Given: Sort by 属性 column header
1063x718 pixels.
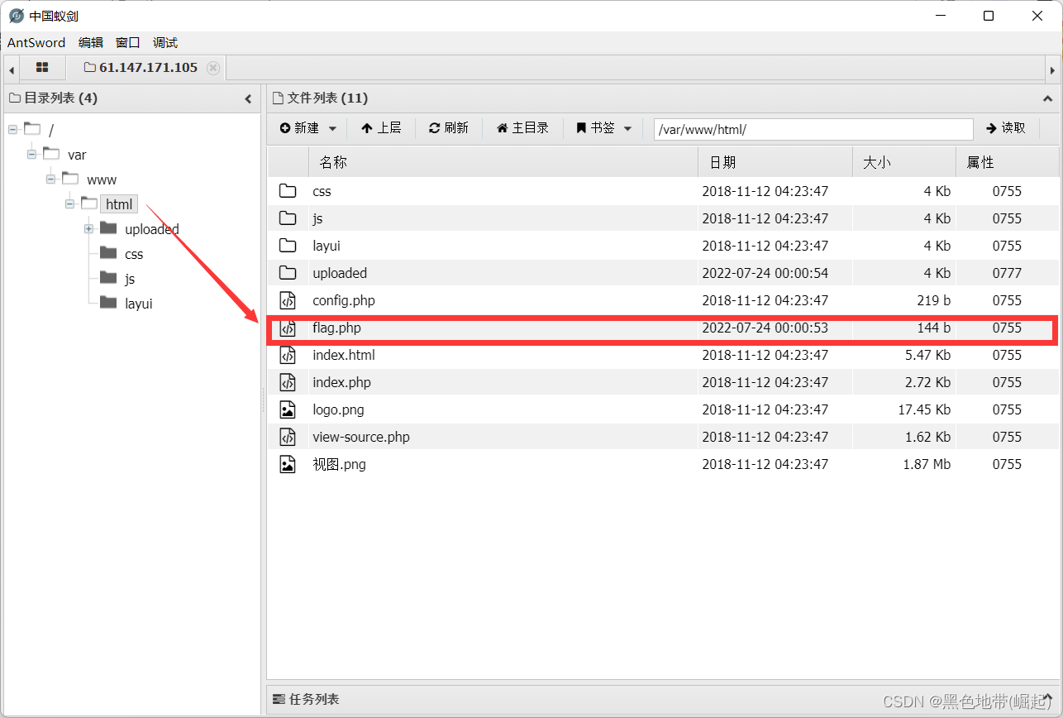Looking at the screenshot, I should (x=1008, y=162).
